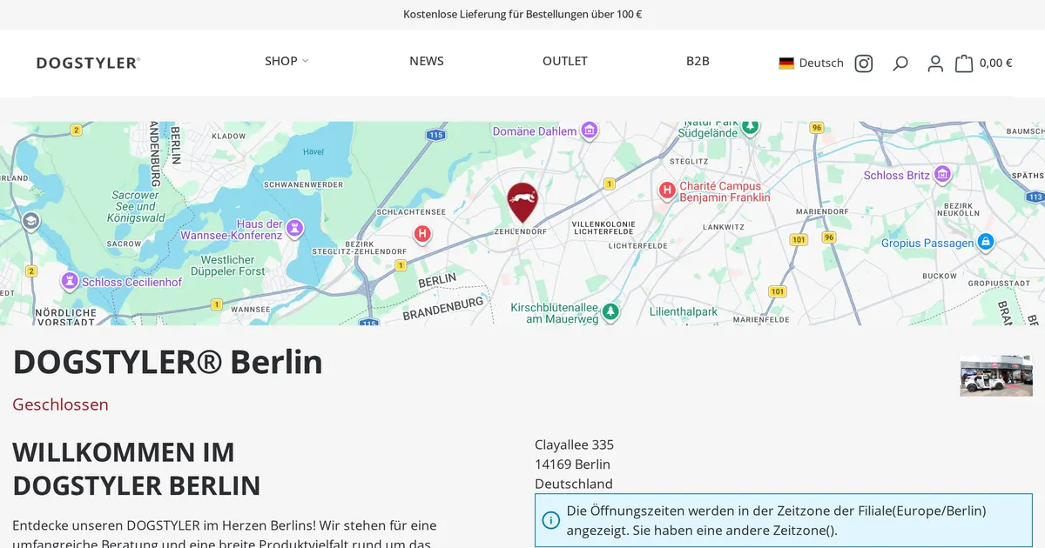Click the Kirschblütenallee park tree marker
This screenshot has width=1045, height=548.
[x=610, y=311]
